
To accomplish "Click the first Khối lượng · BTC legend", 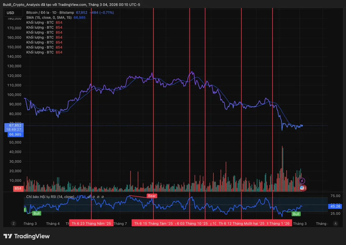I will (40, 23).
